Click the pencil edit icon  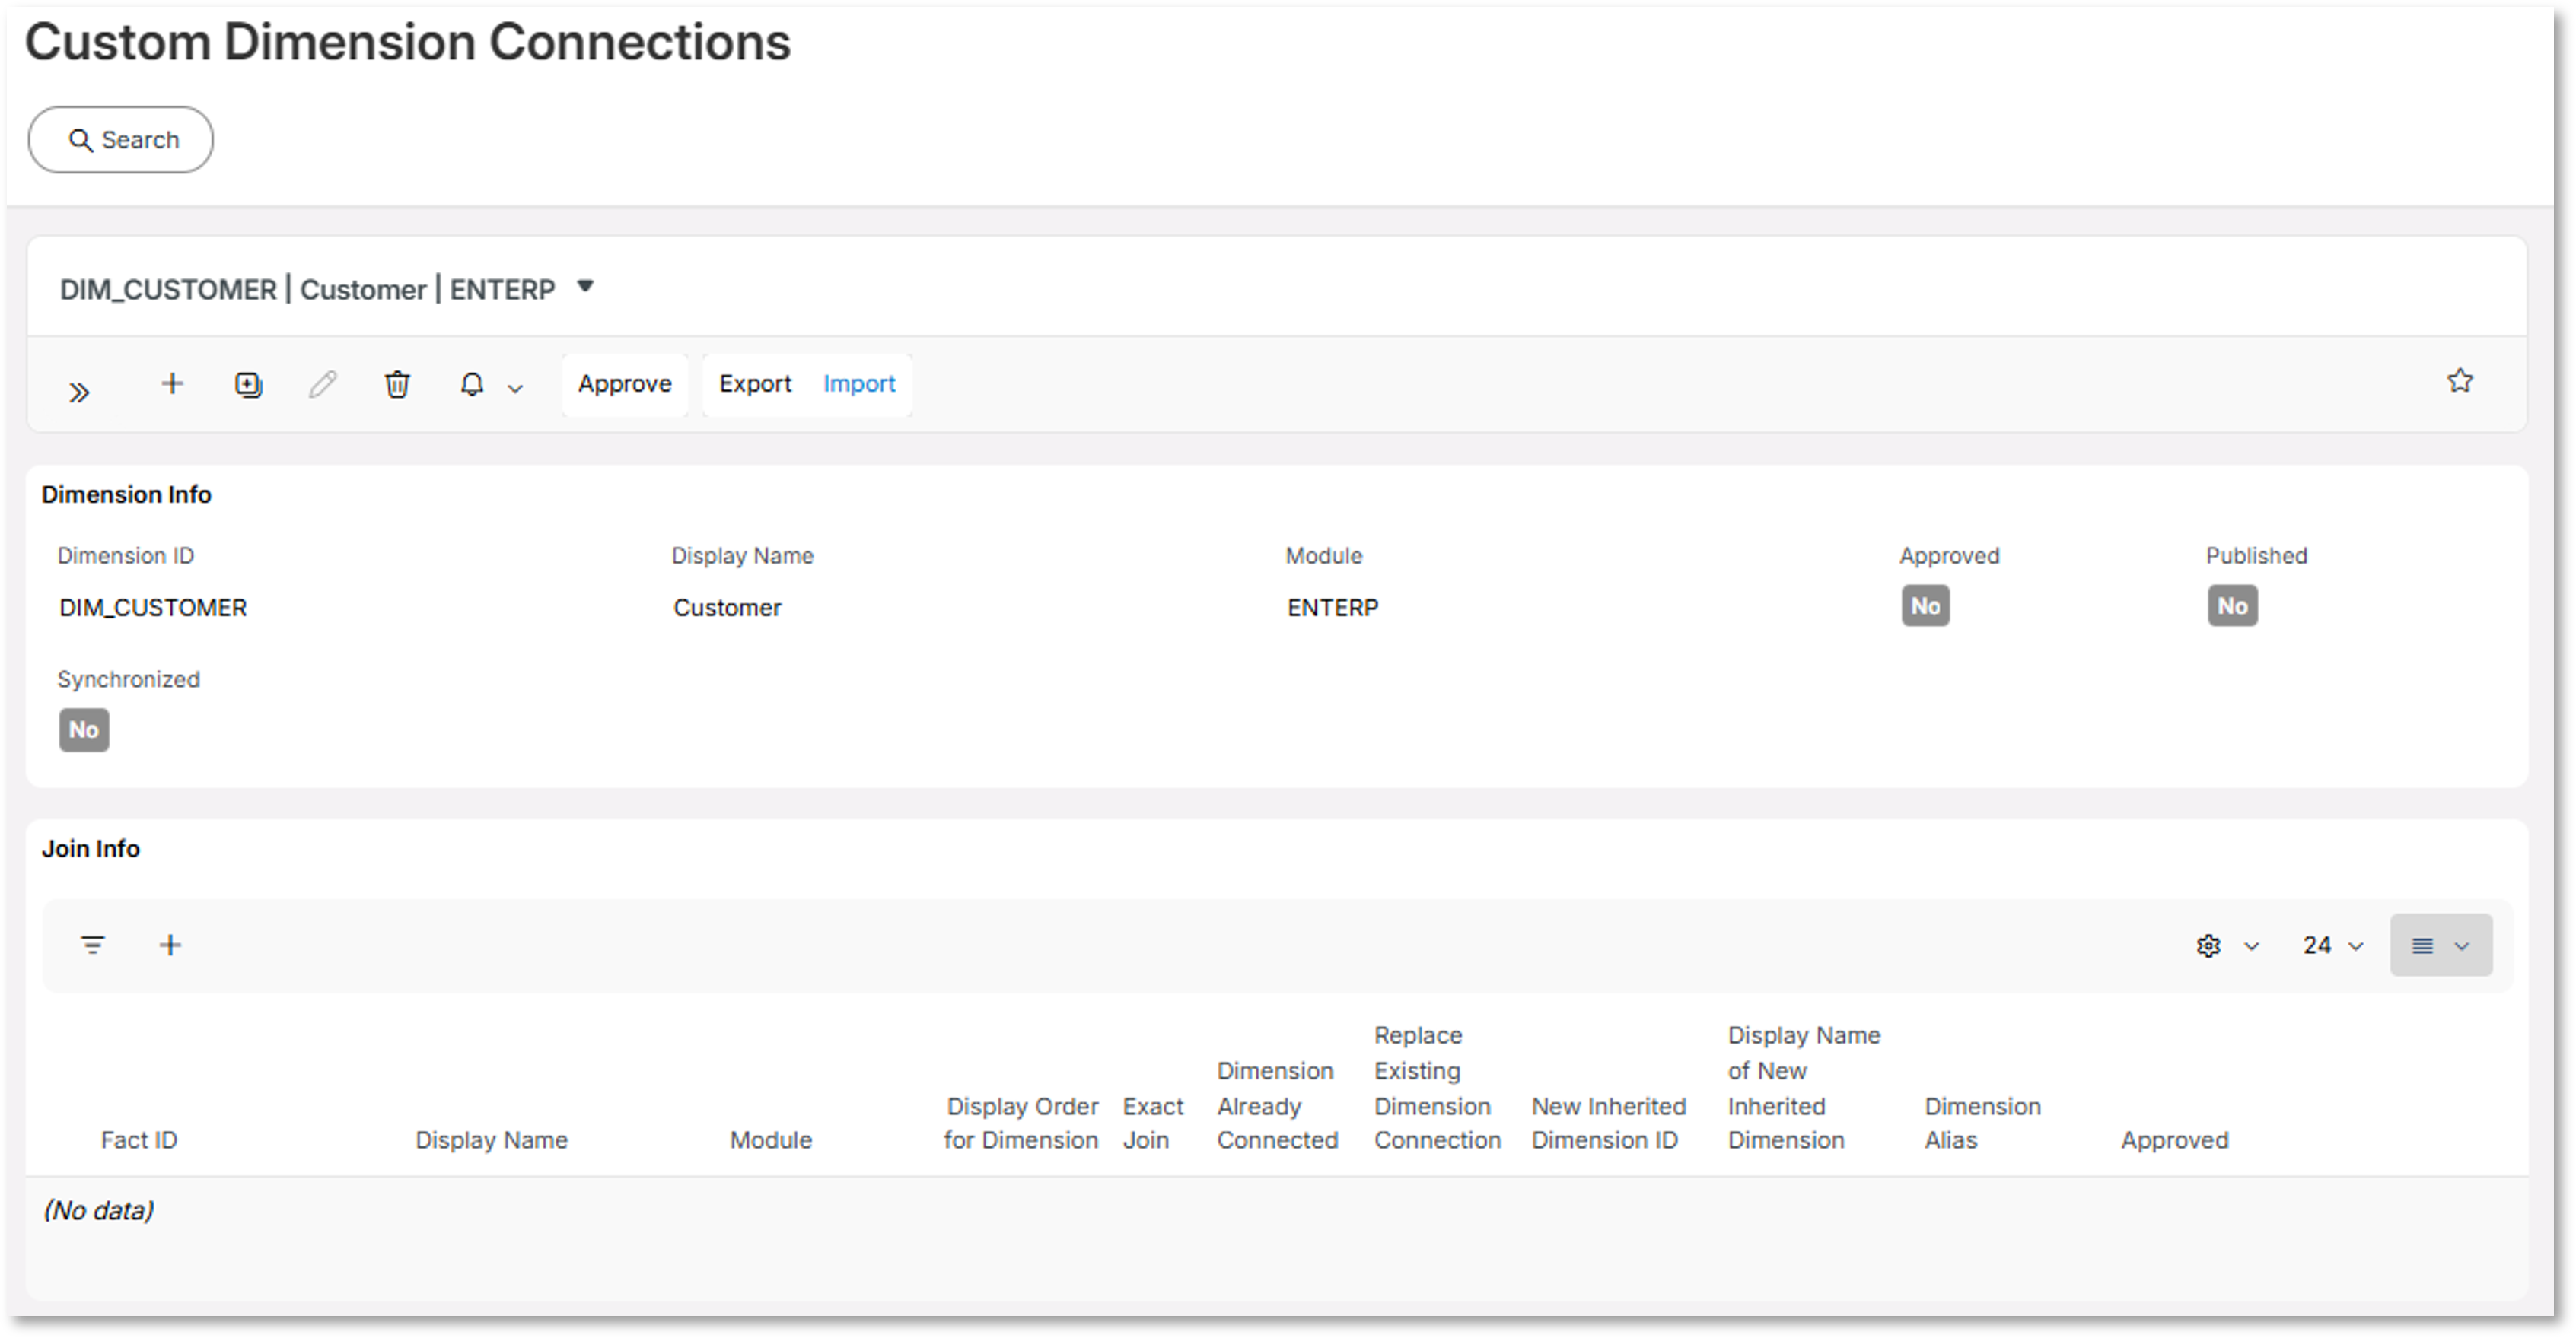pyautogui.click(x=323, y=383)
